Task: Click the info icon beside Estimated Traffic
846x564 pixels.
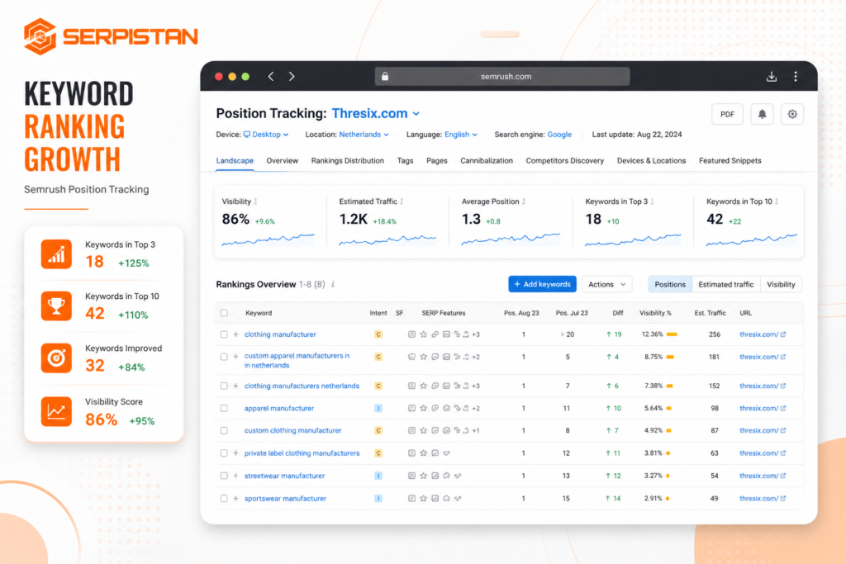Action: (402, 201)
